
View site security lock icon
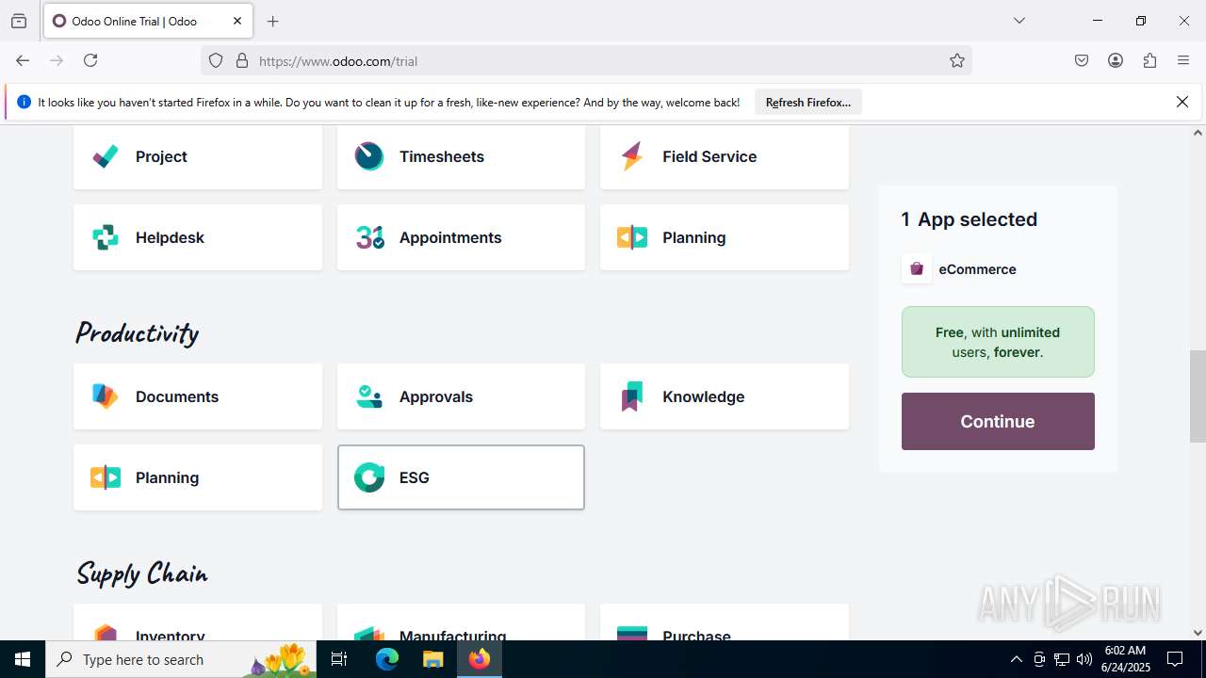(x=242, y=61)
